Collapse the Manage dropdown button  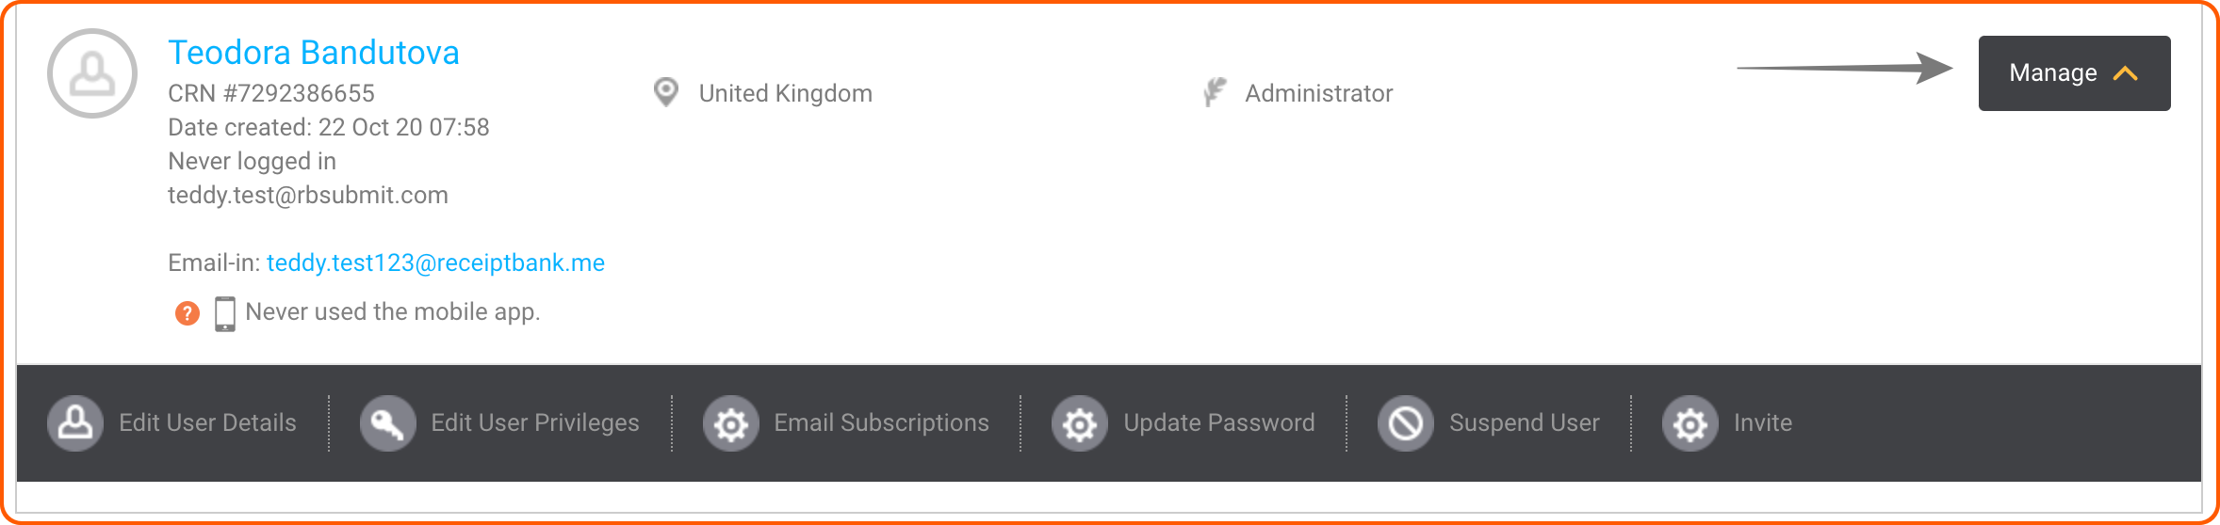tap(2074, 73)
